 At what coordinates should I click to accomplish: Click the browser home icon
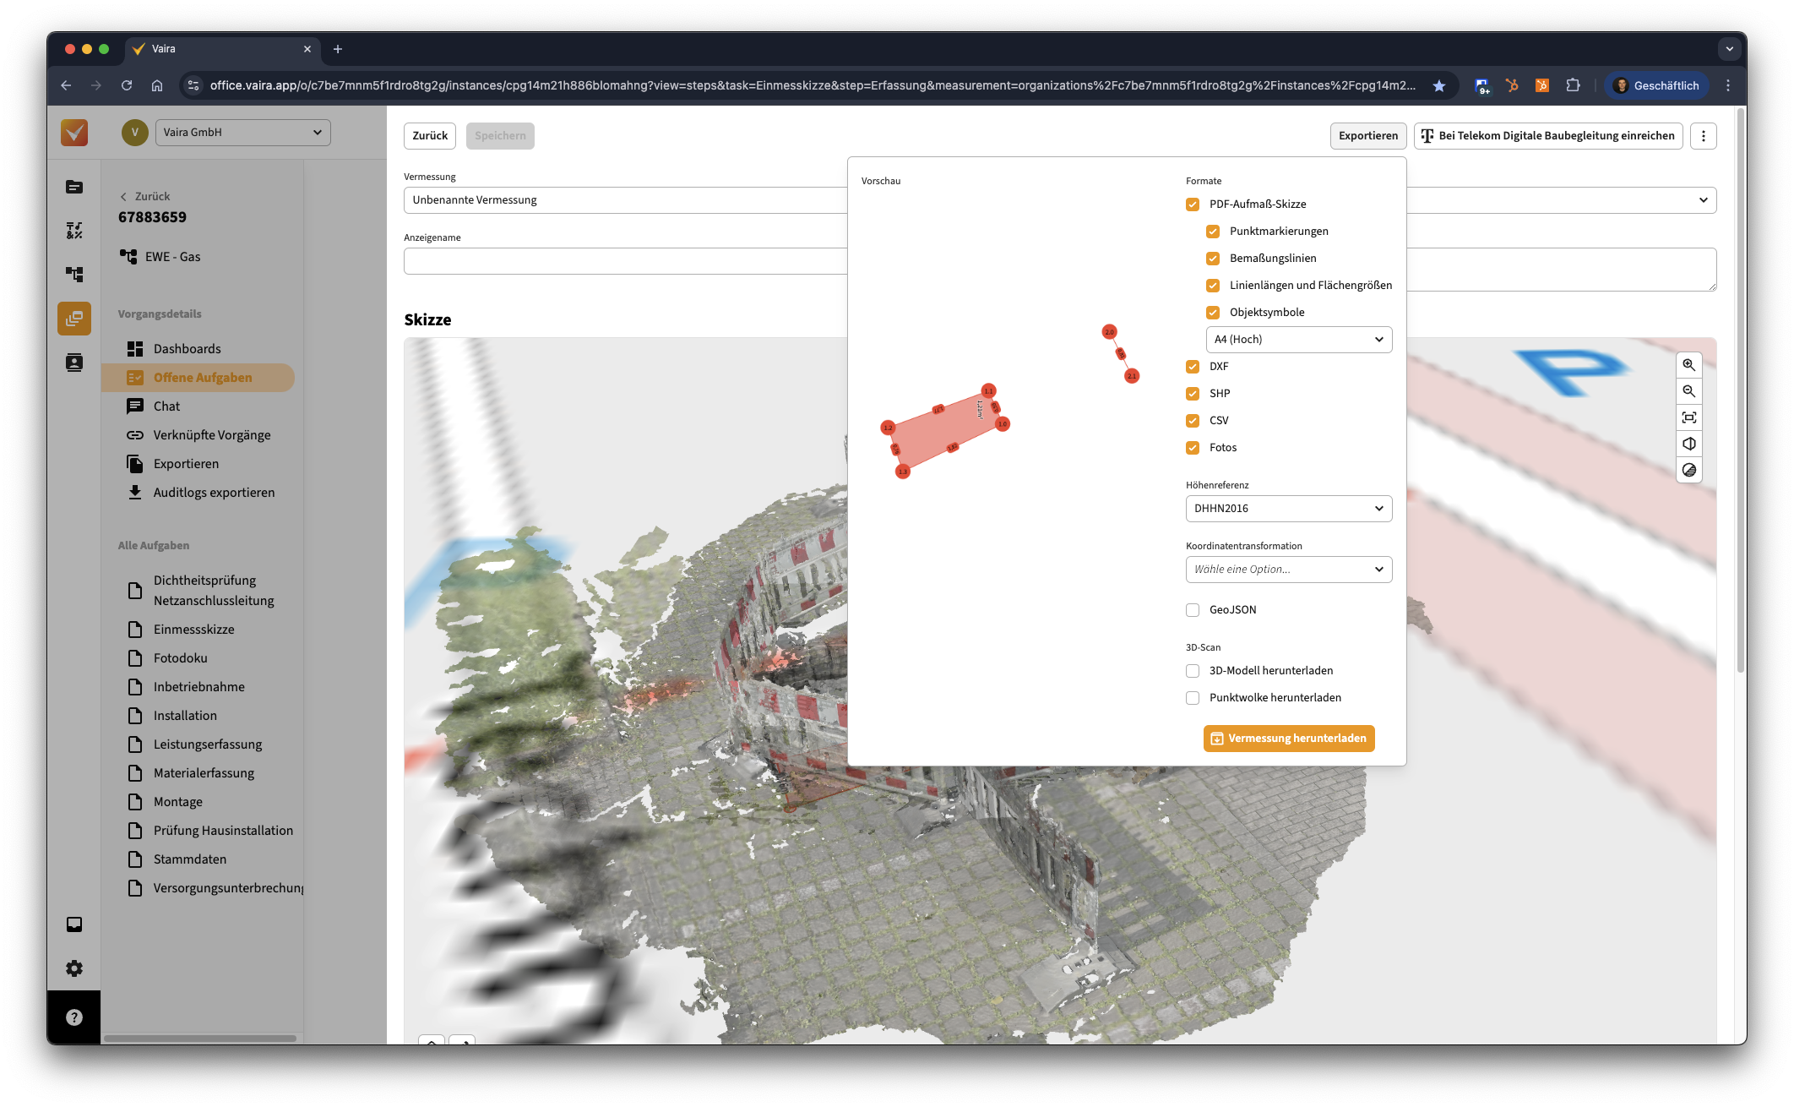(157, 85)
